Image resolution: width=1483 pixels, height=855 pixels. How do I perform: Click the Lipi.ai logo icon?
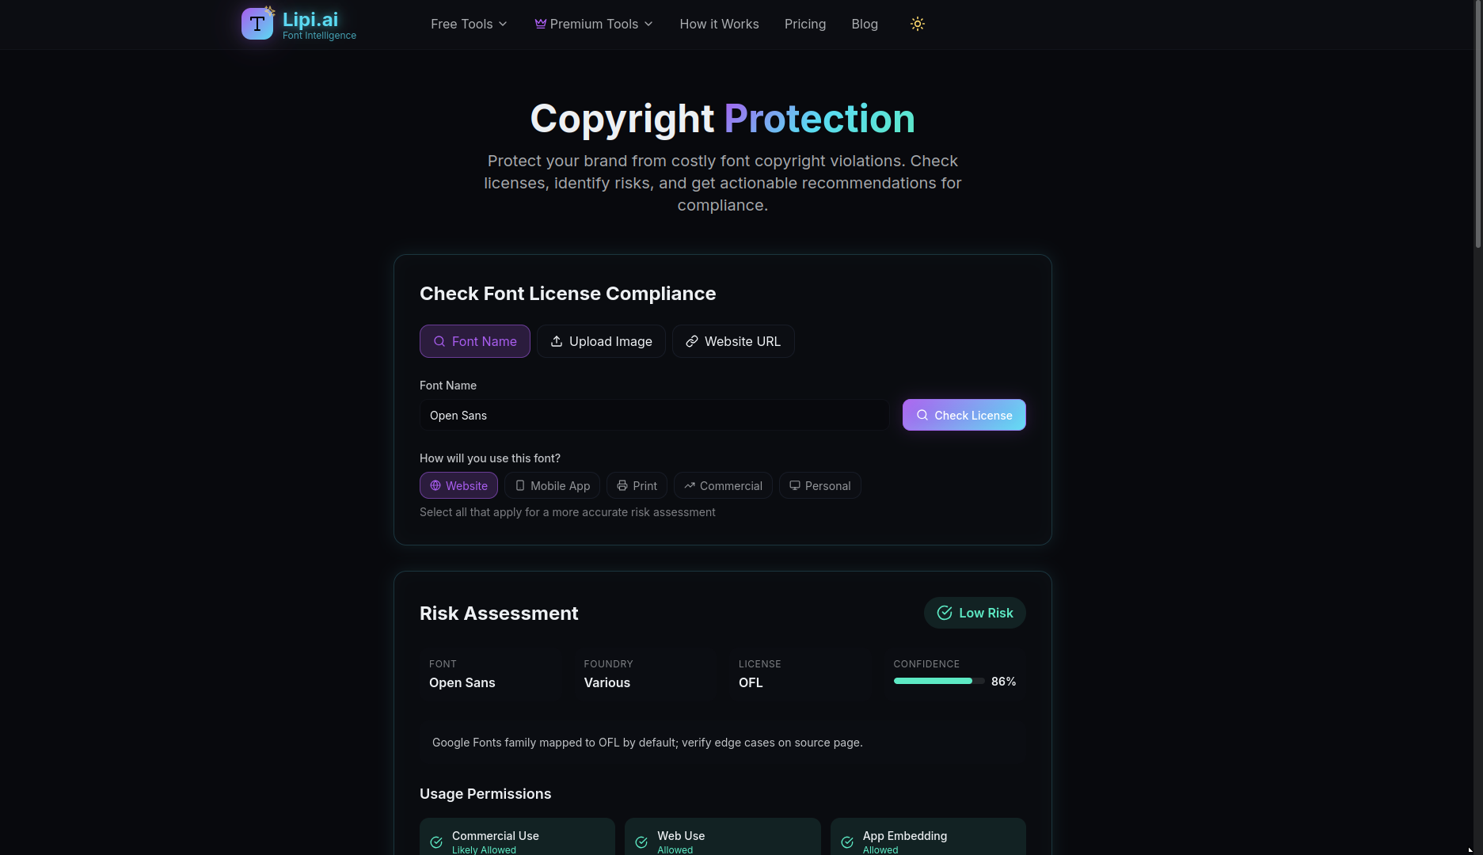tap(257, 24)
